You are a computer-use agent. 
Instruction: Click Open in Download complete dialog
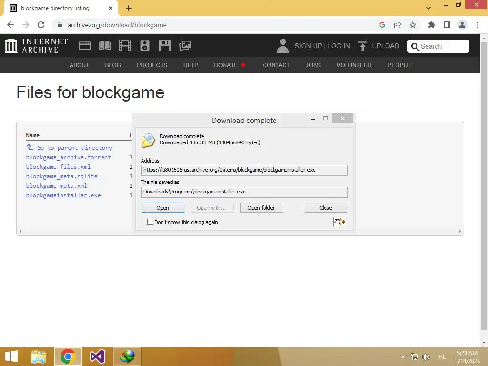163,208
